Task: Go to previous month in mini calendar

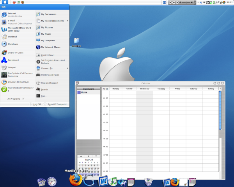Action: (x=81, y=156)
